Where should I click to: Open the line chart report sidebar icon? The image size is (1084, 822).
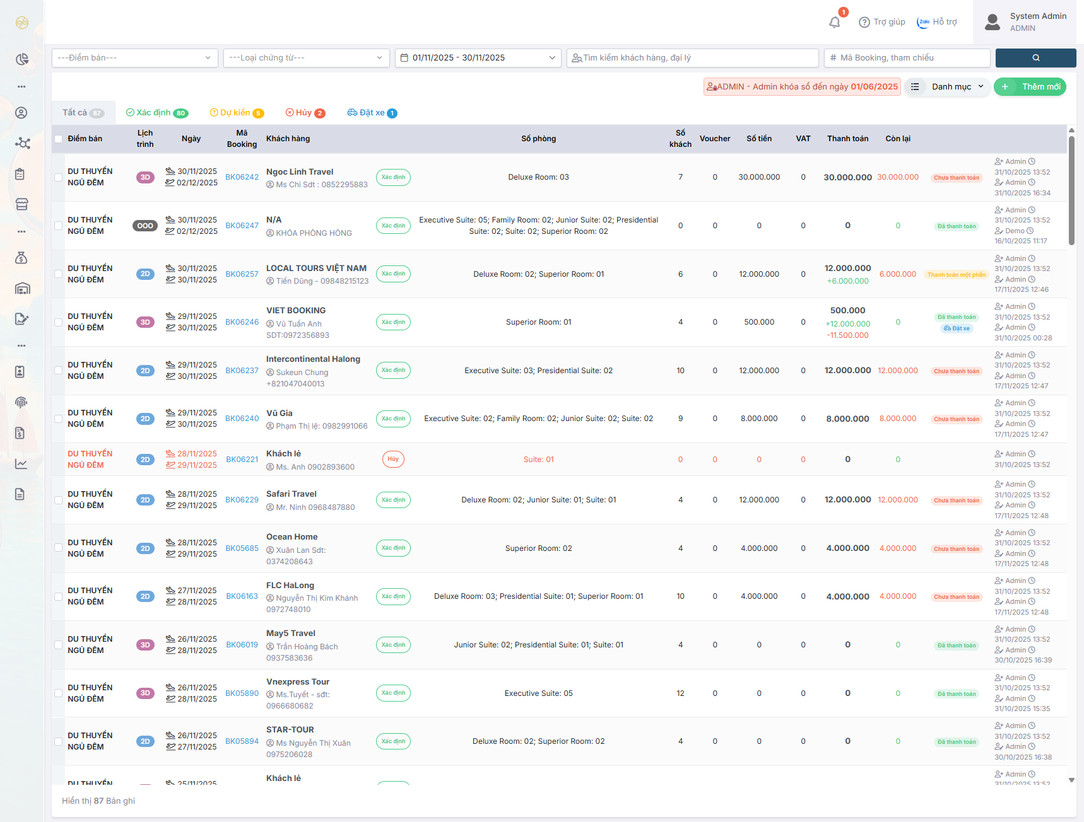point(21,464)
